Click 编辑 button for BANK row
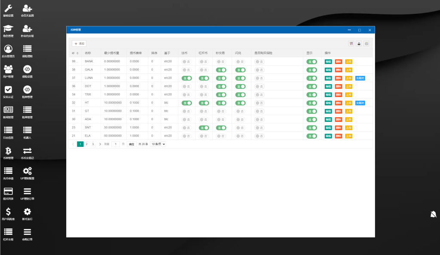440x255 pixels. click(328, 62)
